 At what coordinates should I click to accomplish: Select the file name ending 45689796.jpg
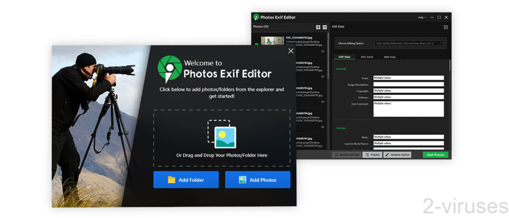click(x=305, y=113)
